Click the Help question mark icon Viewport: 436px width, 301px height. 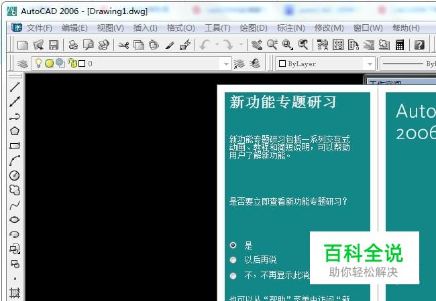[x=419, y=45]
